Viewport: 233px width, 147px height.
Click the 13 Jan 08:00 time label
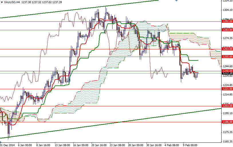(x=62, y=145)
